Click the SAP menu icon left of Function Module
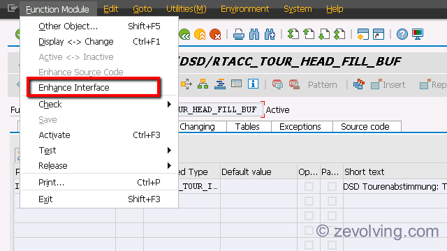Screen dimensions: 447x251 click(13, 8)
